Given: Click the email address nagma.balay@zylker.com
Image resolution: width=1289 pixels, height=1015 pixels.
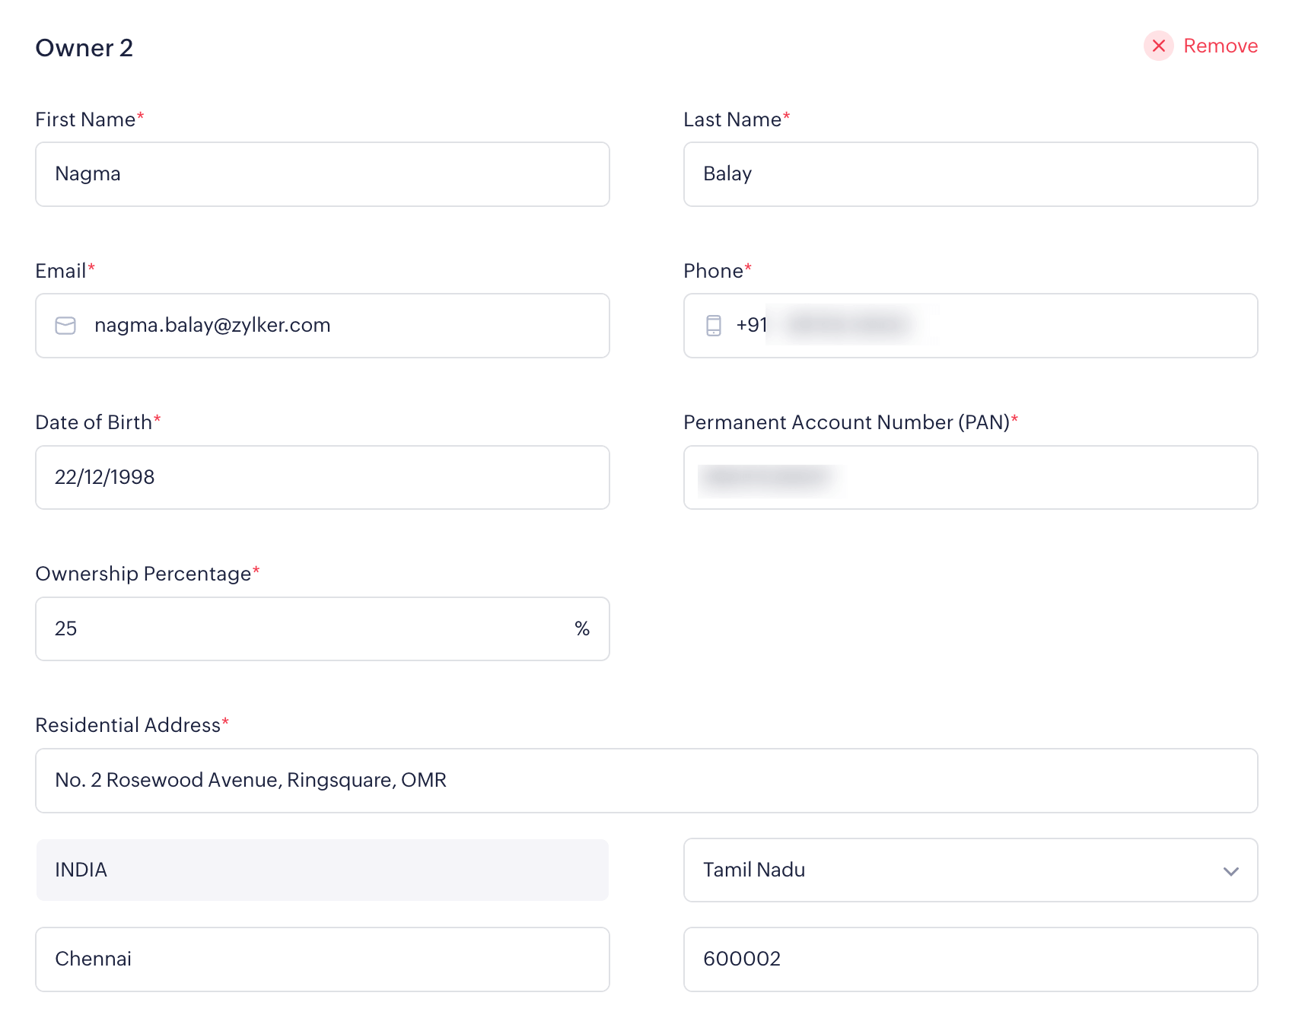Looking at the screenshot, I should [212, 326].
